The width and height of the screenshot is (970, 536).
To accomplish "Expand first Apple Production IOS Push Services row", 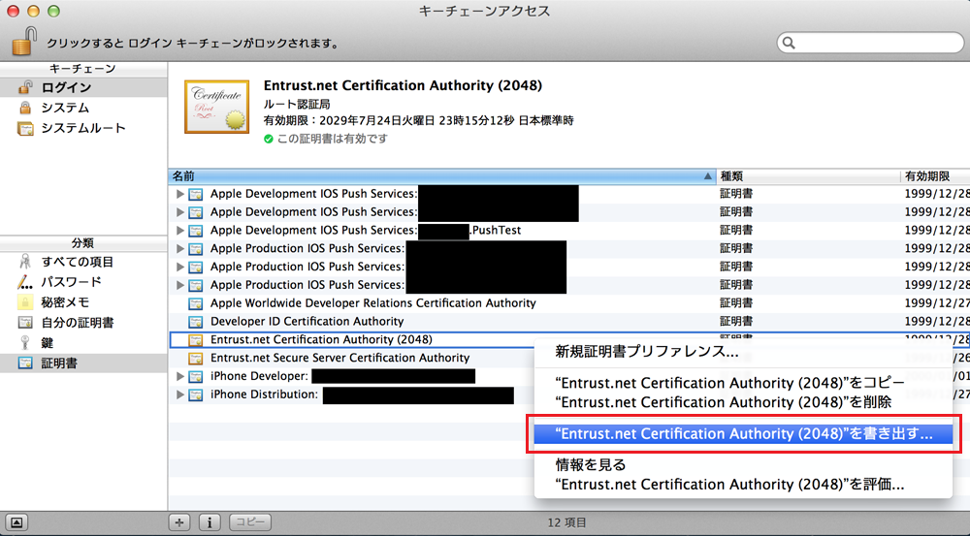I will coord(179,248).
